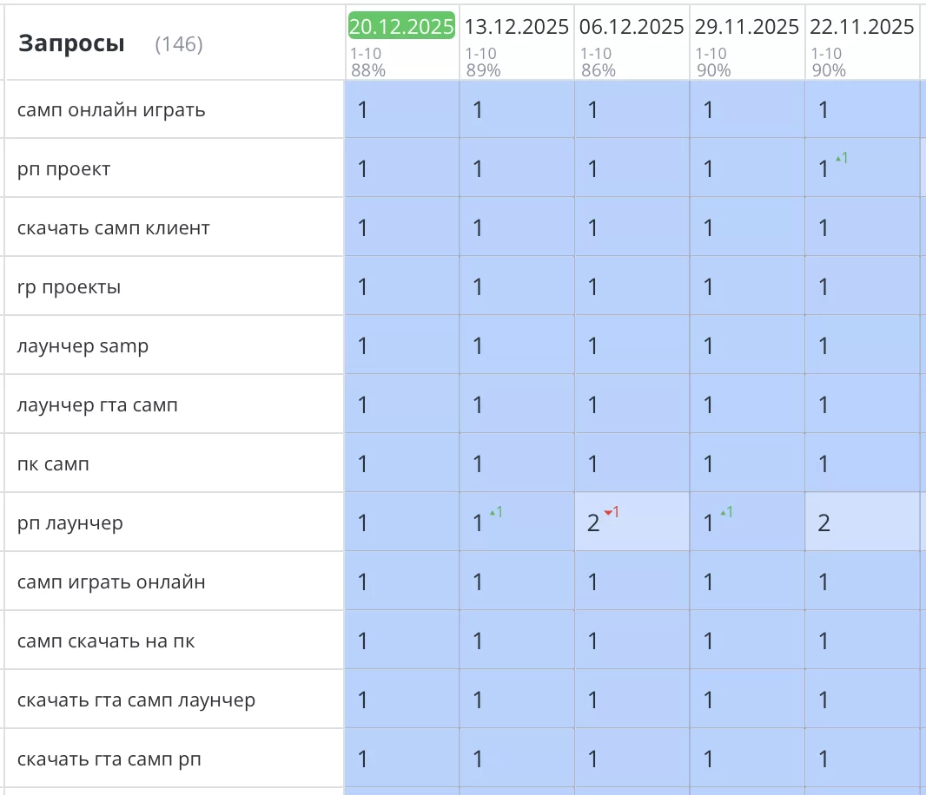Open the скачать гта самп лаунчер query
This screenshot has height=795, width=926.
coord(136,700)
